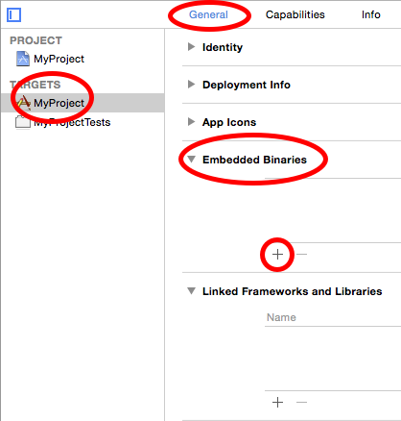Click the MyProject app target icon
Viewport: 401px width, 421px height.
[x=23, y=103]
